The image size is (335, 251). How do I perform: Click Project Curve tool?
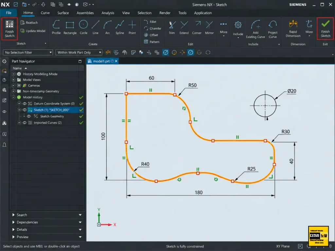(273, 29)
